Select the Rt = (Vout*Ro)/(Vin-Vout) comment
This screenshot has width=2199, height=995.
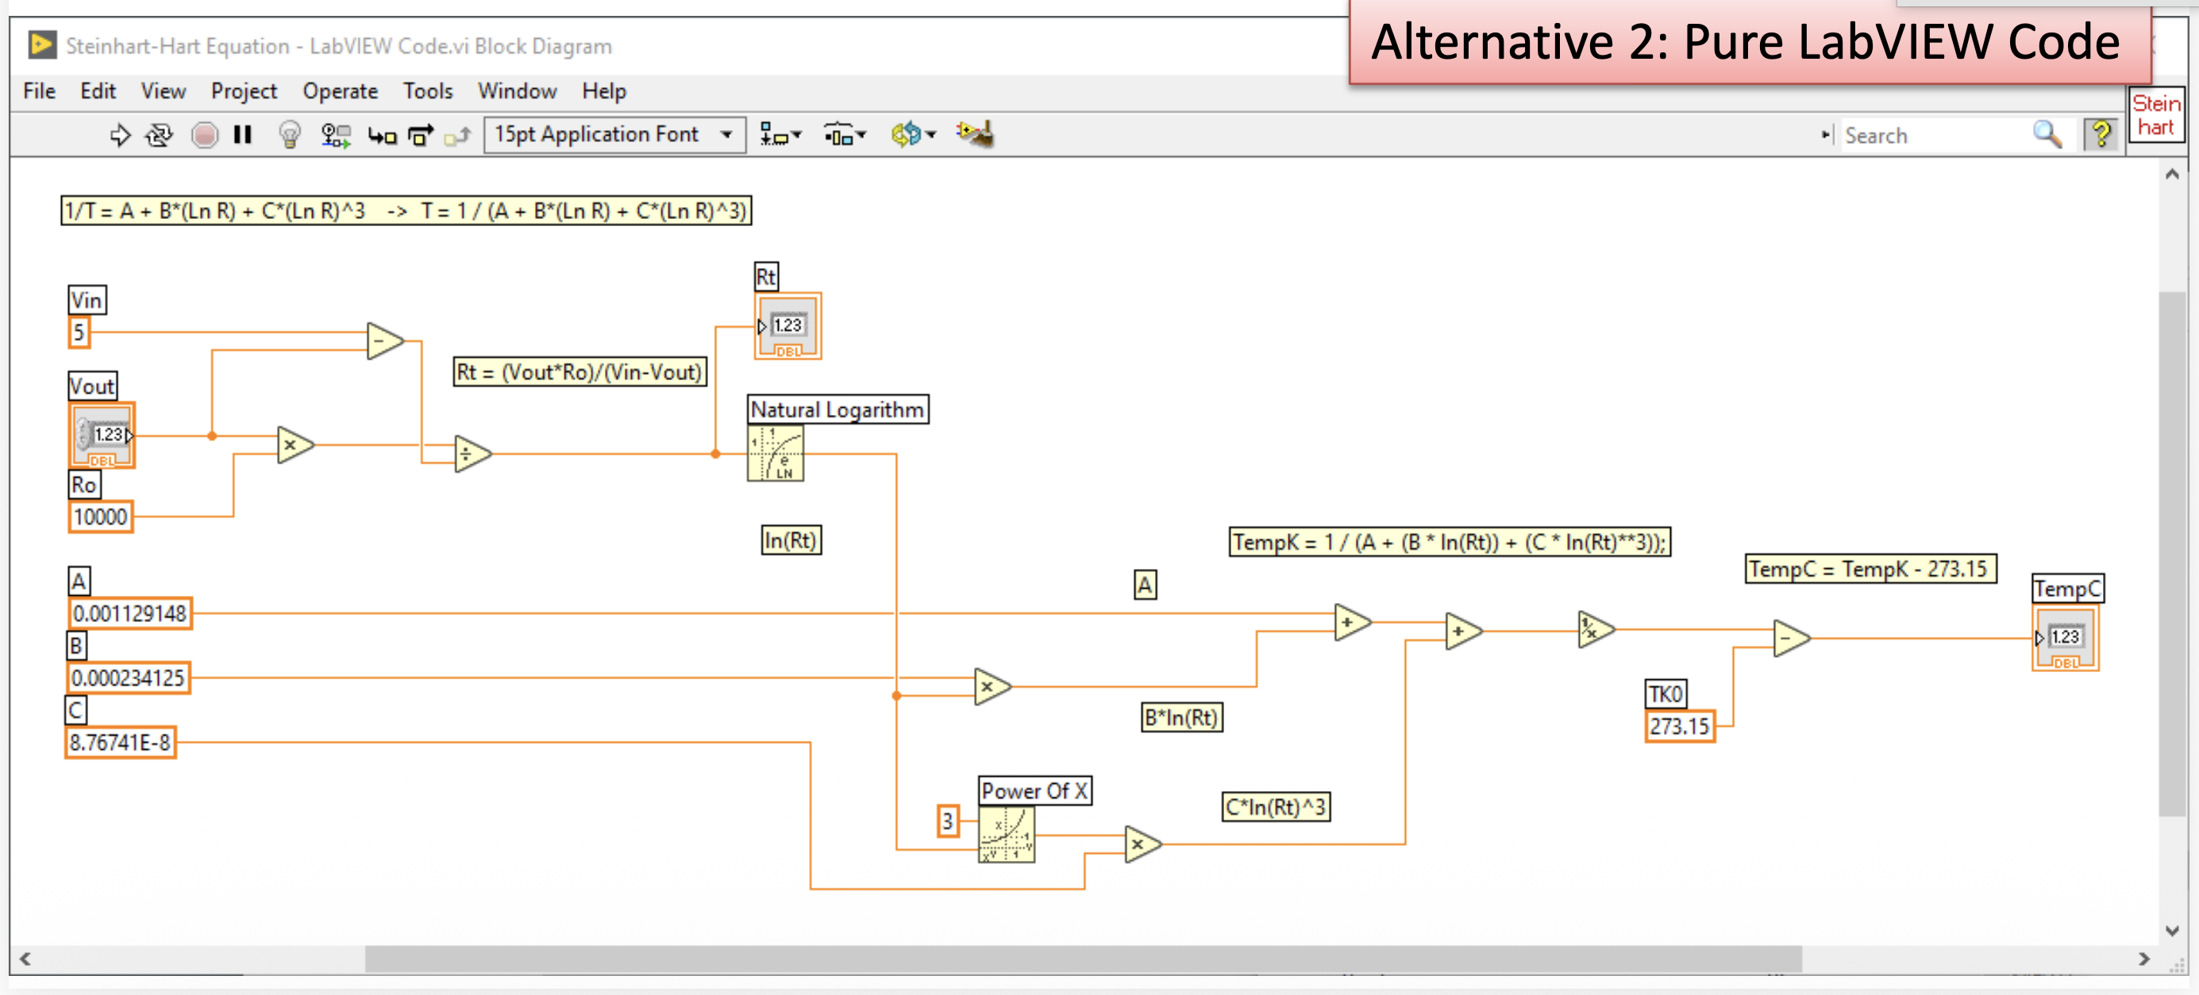[580, 372]
